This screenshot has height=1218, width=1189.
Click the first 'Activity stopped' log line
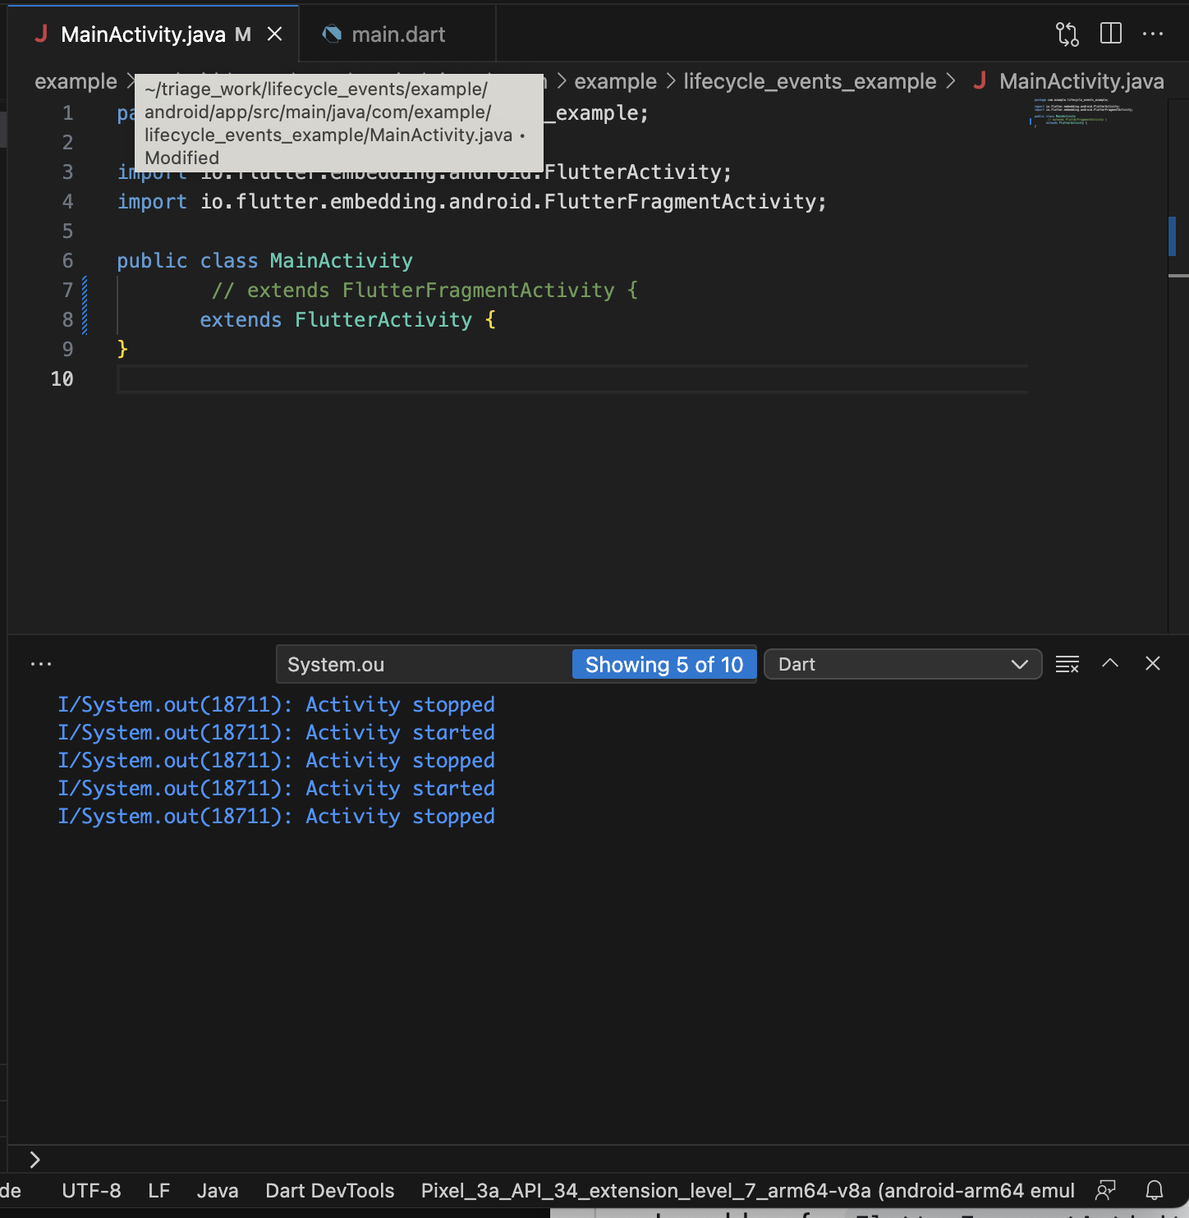(x=276, y=705)
